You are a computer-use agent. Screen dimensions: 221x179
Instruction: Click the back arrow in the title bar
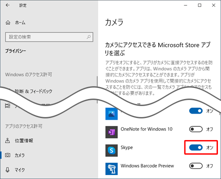(x=8, y=5)
